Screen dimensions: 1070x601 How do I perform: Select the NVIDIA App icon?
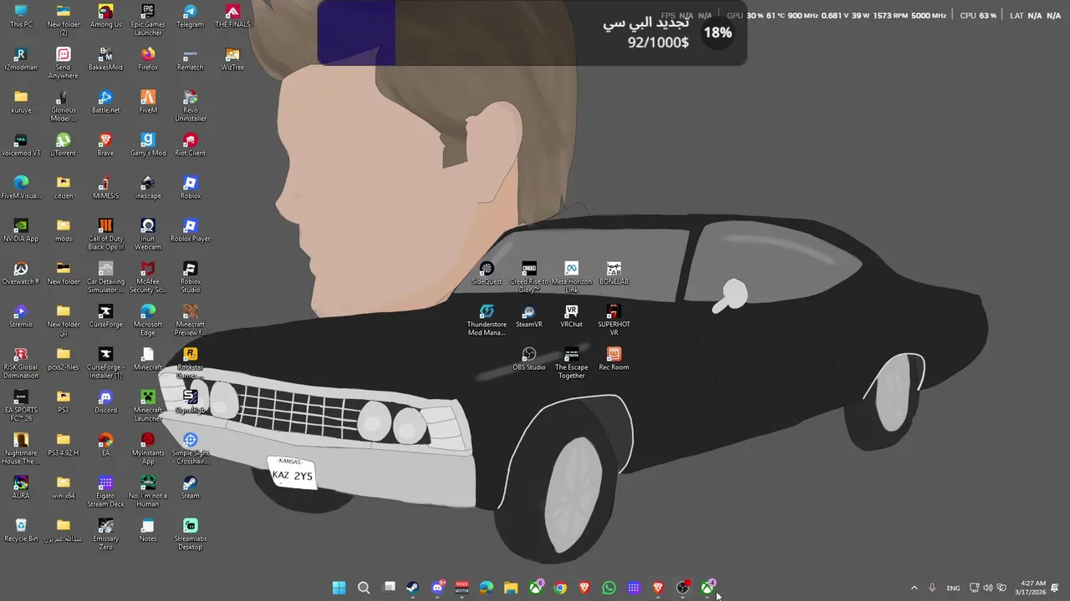coord(21,230)
